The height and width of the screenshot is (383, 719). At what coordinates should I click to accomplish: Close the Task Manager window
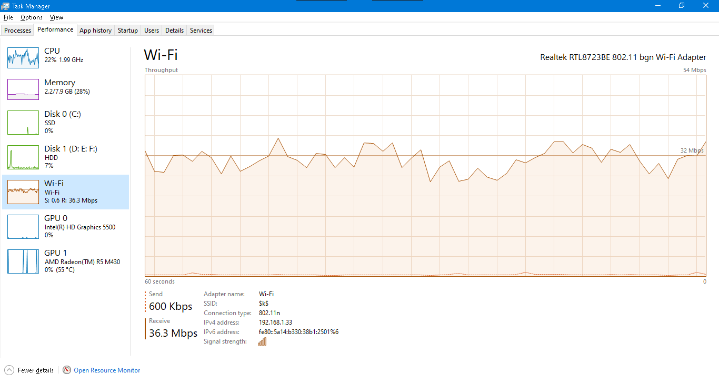click(706, 5)
